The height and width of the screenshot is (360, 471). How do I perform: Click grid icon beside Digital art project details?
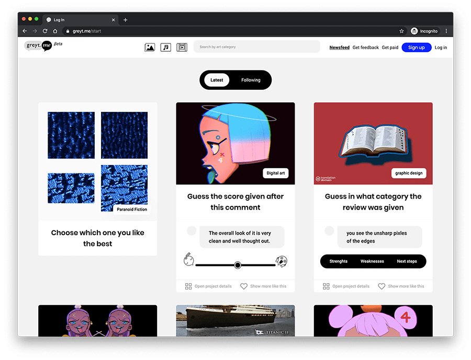pyautogui.click(x=188, y=286)
